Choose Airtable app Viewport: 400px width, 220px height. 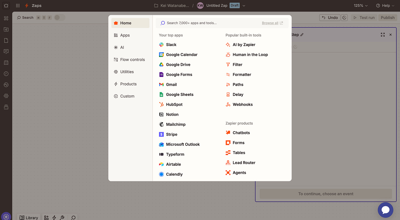point(170,164)
